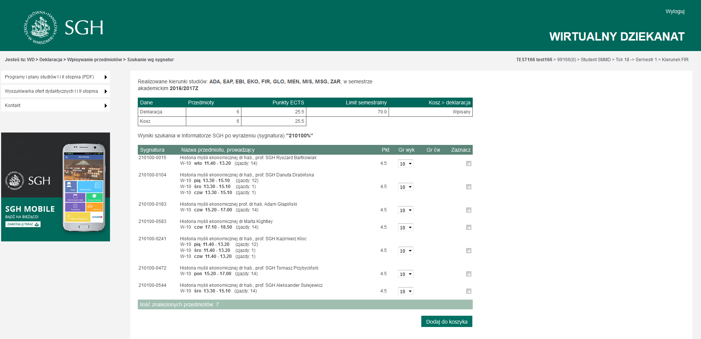
Task: Open lecture group dropdown for Kazimierz Kloc
Action: [406, 251]
